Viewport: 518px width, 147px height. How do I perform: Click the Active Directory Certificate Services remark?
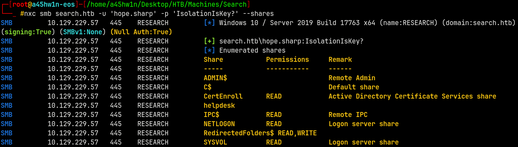click(412, 96)
